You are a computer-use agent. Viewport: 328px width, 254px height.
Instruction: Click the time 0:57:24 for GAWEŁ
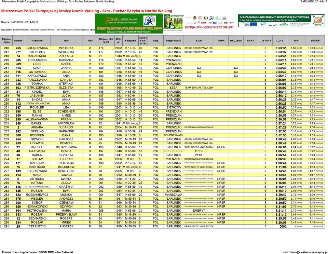coord(281,123)
